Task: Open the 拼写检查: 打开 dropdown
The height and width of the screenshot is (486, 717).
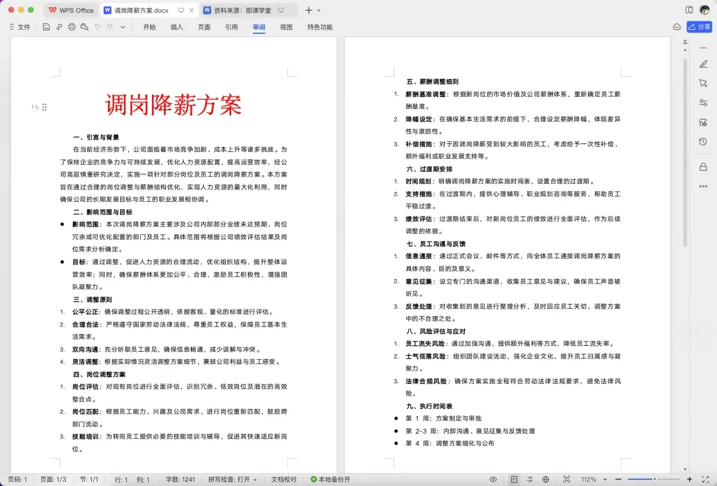Action: [232, 479]
